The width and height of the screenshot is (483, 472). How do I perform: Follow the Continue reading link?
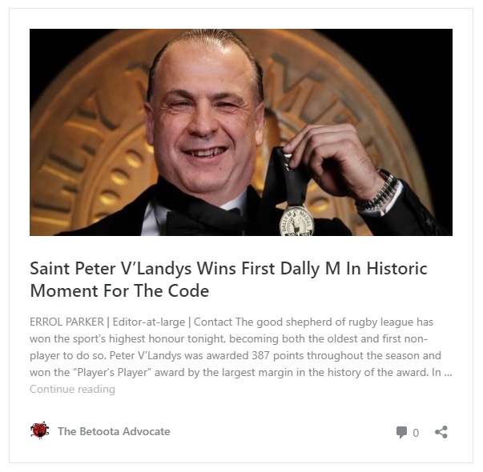(x=72, y=389)
